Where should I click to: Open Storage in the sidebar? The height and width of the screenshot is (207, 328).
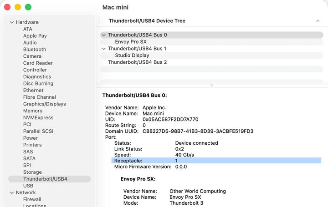[32, 172]
